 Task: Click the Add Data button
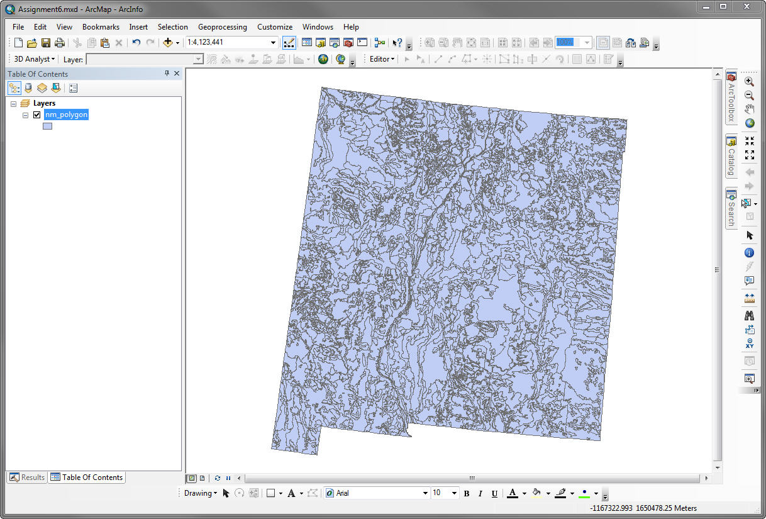click(167, 43)
